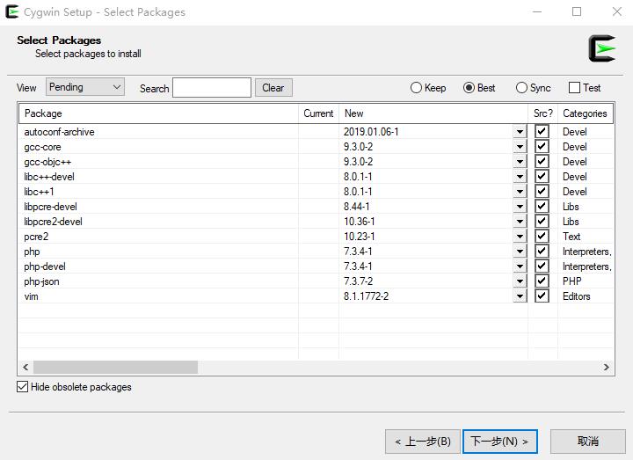Open version dropdown for autoconf-archive
Image resolution: width=633 pixels, height=460 pixels.
[x=520, y=132]
